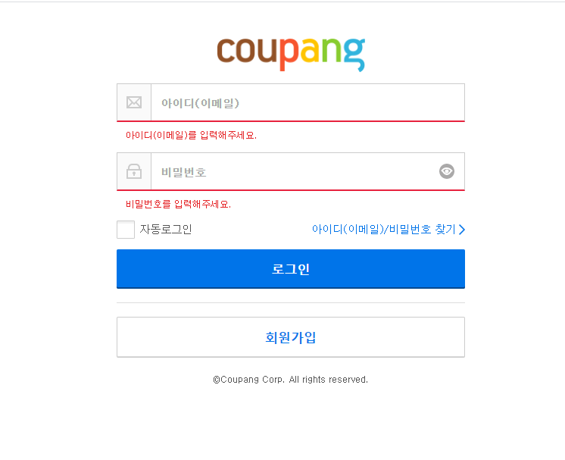Screen dimensions: 565x460
Task: Open the 회원가입 sign-up button
Action: tap(291, 337)
